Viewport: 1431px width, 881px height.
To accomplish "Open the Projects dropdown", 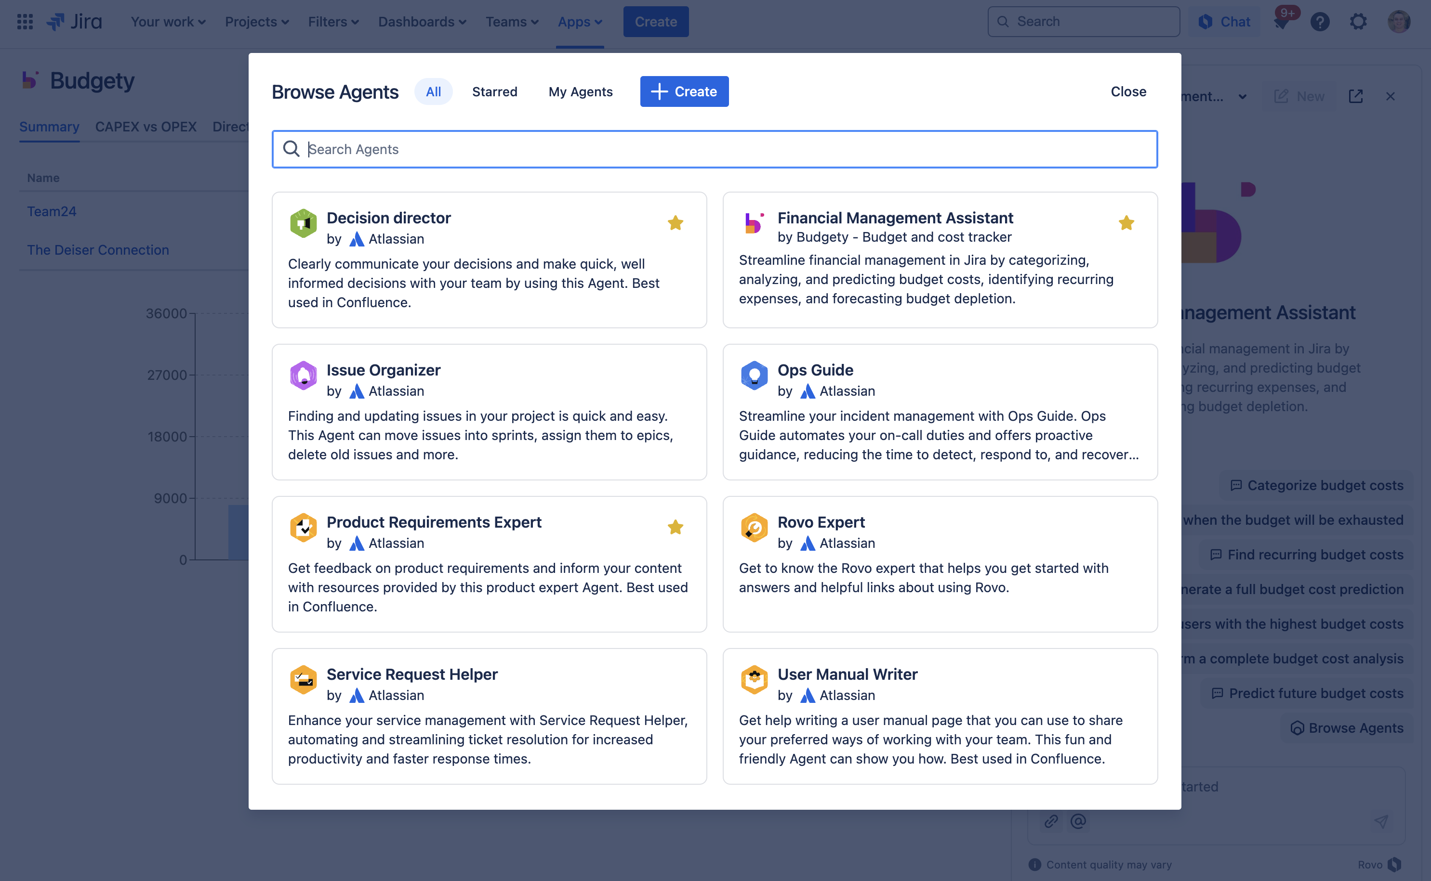I will pos(256,22).
